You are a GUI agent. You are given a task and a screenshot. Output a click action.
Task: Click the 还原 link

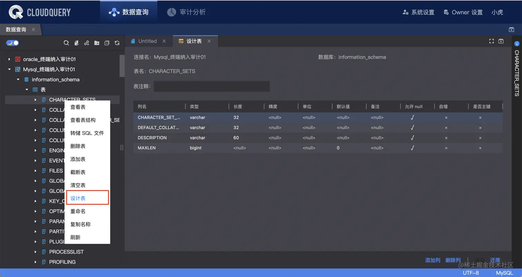tap(495, 260)
